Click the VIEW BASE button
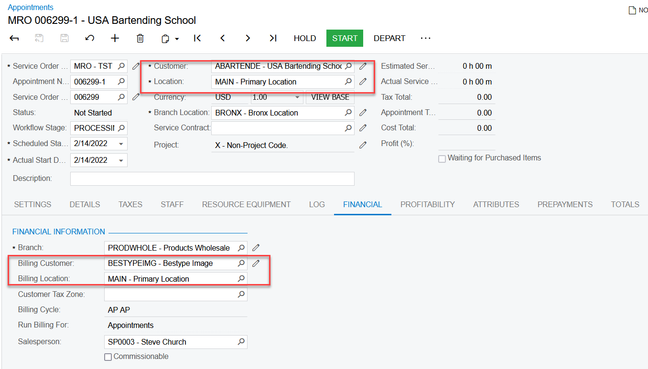Viewport: 648px width, 369px height. click(330, 97)
